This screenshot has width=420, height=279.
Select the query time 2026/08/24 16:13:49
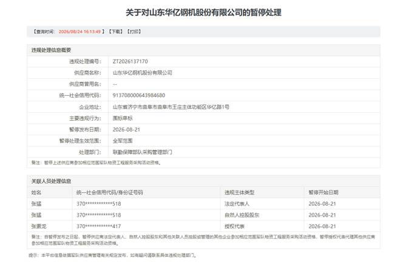click(x=80, y=32)
